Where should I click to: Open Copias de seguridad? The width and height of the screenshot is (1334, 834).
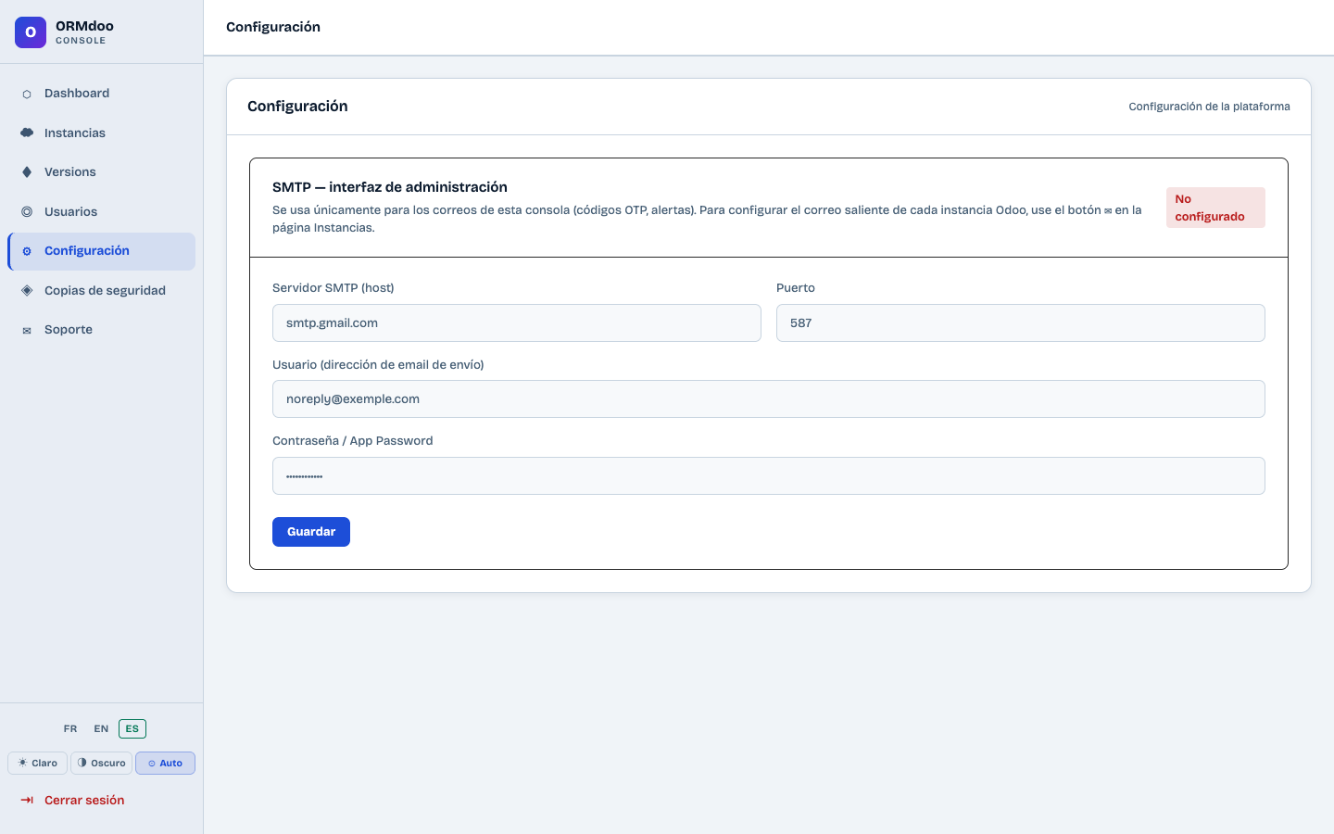102,290
